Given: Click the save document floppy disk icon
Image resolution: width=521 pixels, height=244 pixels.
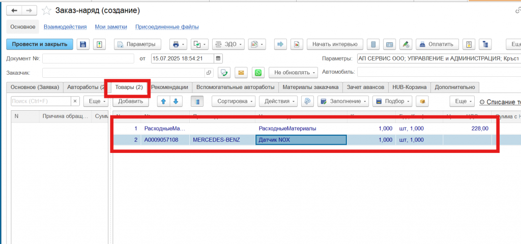Looking at the screenshot, I should coord(83,44).
